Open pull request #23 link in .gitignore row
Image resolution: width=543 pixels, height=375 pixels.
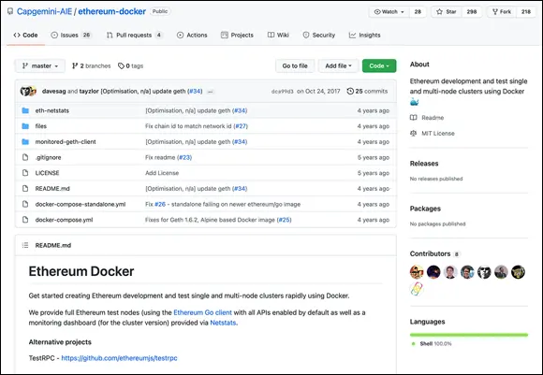(x=184, y=157)
